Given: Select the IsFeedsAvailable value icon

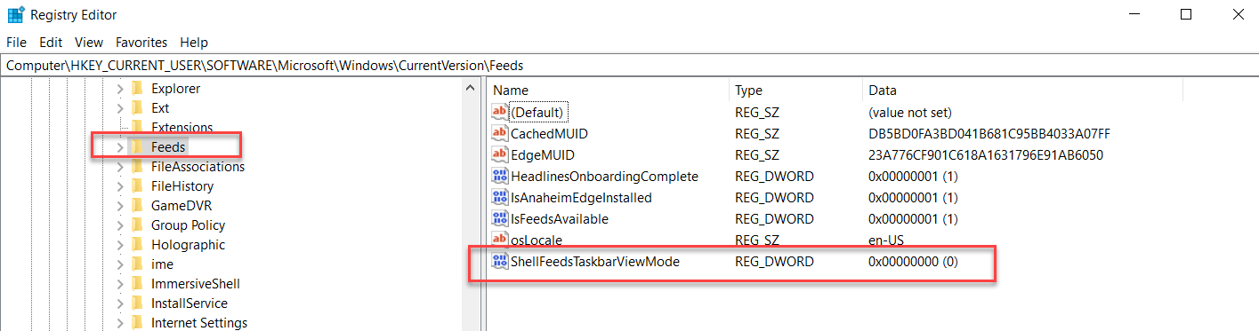Looking at the screenshot, I should (499, 219).
